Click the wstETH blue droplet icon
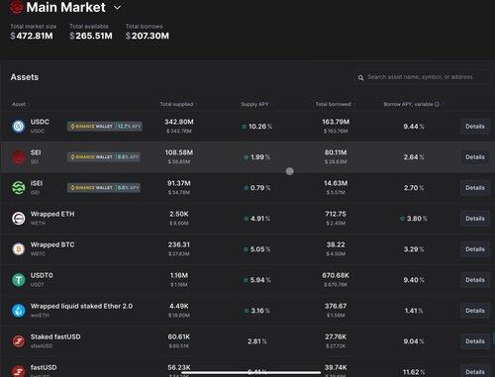 click(x=19, y=311)
